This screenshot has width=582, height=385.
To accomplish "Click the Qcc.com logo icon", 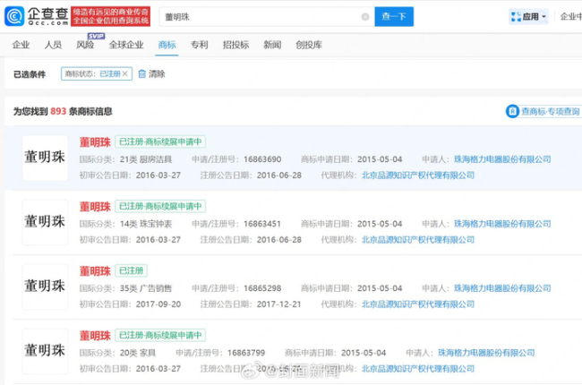I will (x=14, y=16).
